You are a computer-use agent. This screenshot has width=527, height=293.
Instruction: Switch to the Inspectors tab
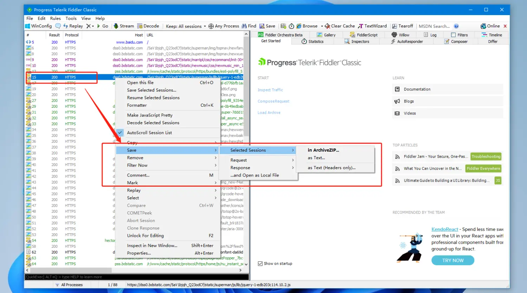coord(357,41)
